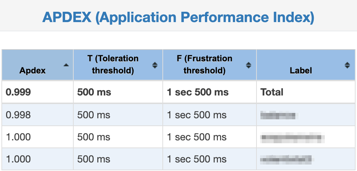Click the sort arrows beside the Label header

pos(347,65)
